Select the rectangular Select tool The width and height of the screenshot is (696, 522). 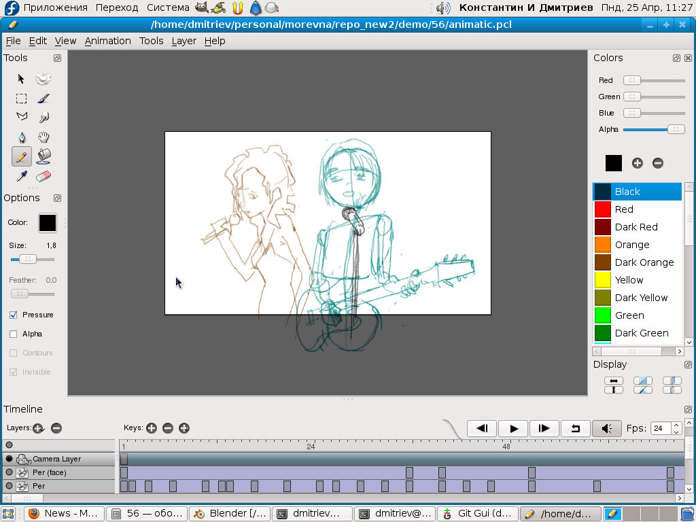pyautogui.click(x=22, y=99)
